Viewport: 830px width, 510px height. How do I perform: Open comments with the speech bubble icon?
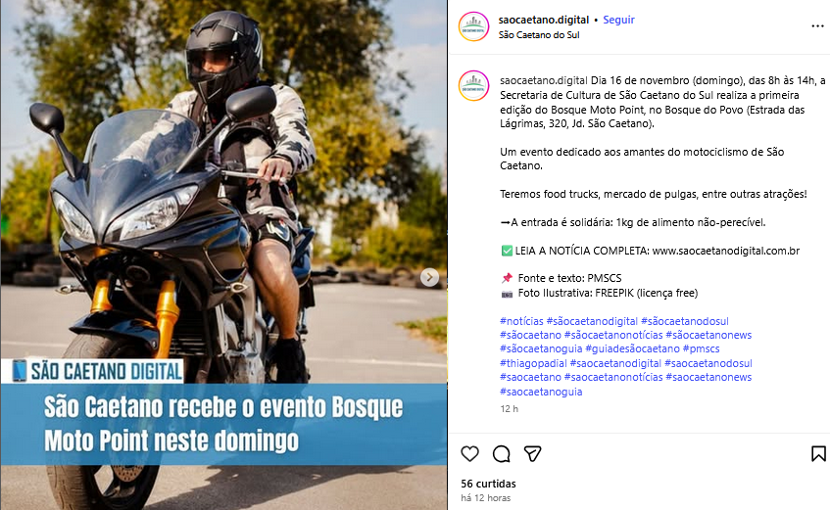[x=502, y=454]
